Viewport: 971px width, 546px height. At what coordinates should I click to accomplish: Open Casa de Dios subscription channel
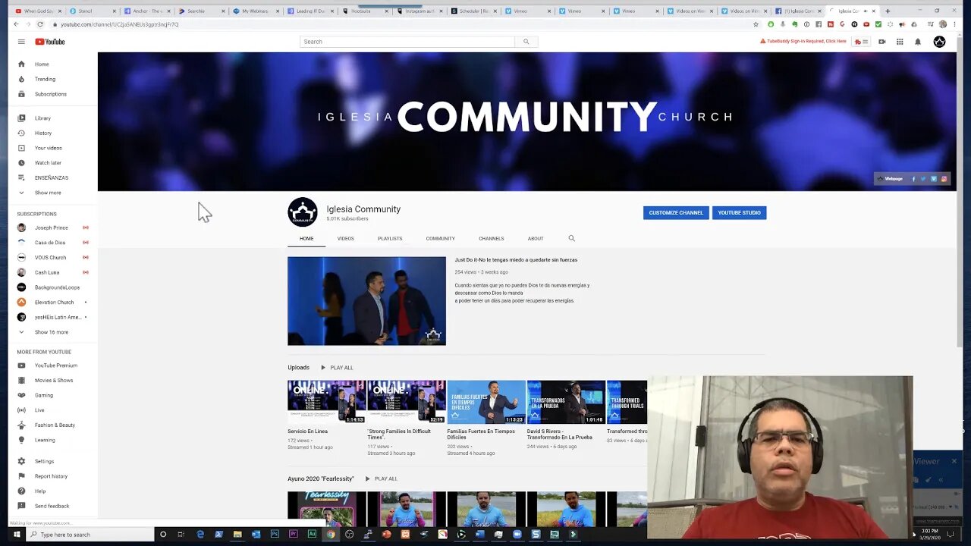click(x=52, y=243)
